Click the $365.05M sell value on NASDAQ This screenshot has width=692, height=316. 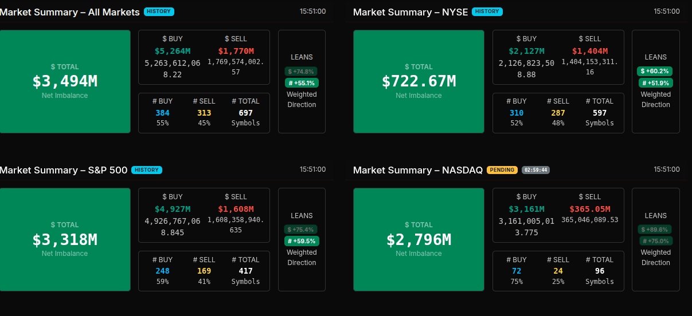(590, 209)
